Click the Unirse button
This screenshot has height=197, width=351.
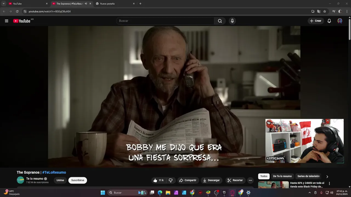click(60, 180)
